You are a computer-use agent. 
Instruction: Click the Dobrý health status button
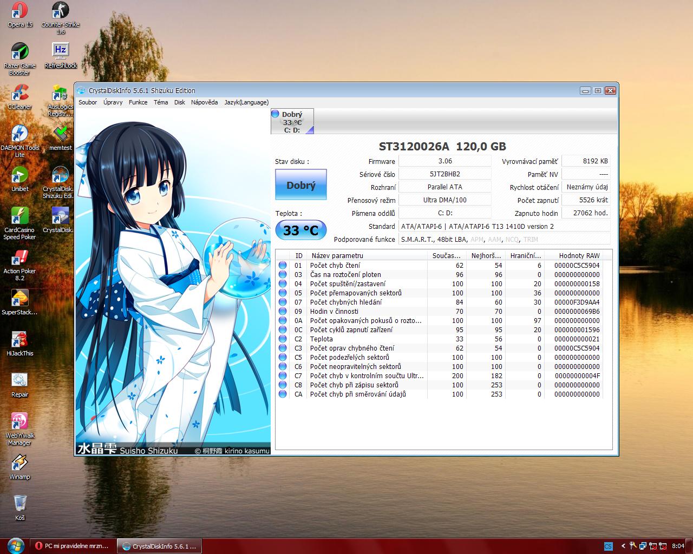(301, 185)
